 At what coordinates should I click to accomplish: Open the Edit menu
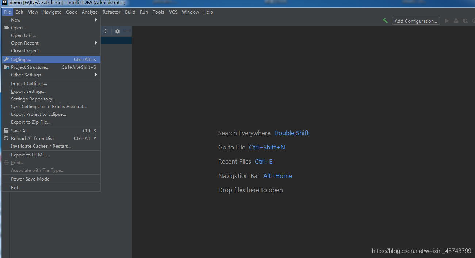19,12
